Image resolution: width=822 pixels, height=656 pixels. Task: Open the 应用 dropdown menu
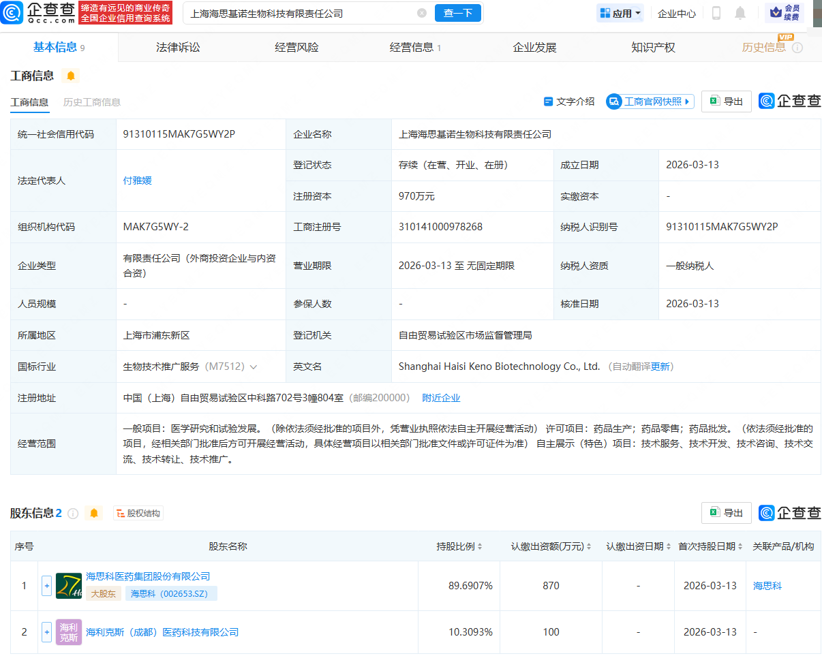coord(620,13)
